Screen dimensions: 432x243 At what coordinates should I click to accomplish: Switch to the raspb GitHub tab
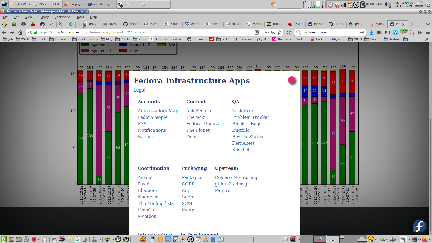(131, 24)
